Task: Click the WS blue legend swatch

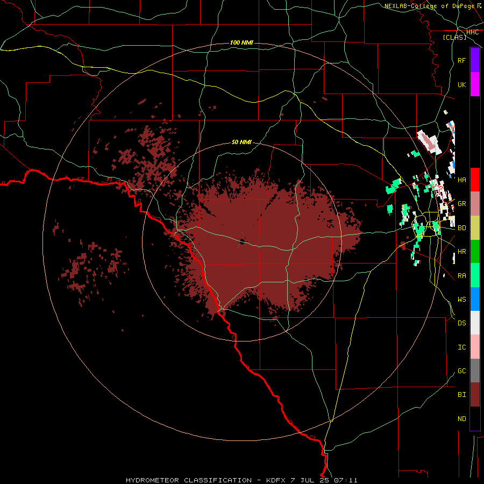Action: (x=475, y=299)
